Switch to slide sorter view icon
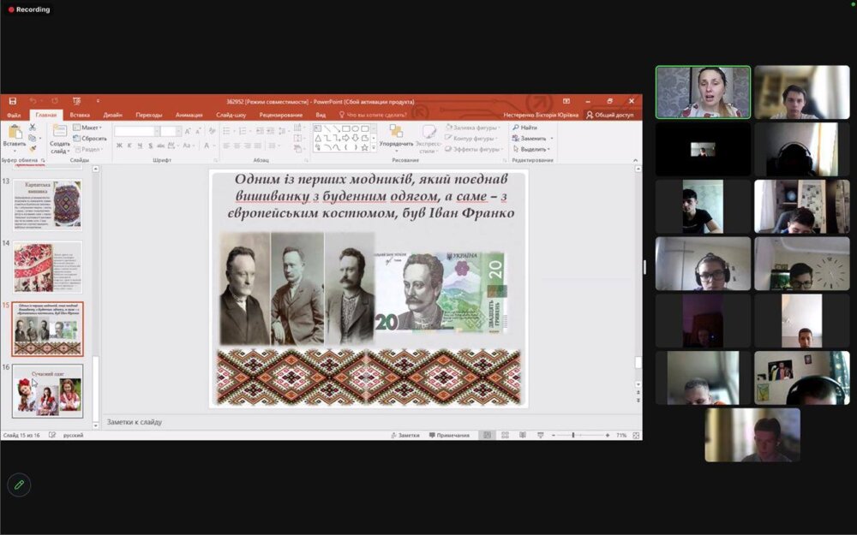 [x=505, y=435]
